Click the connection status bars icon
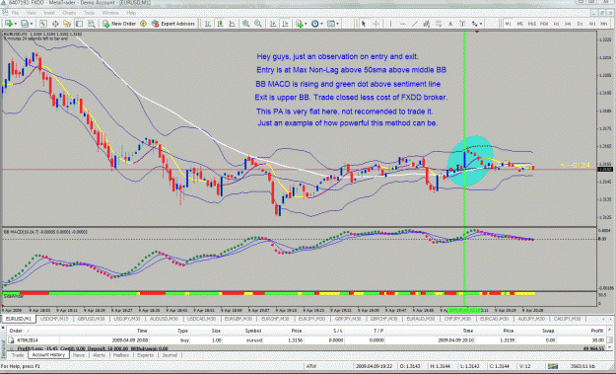The image size is (616, 374). tap(552, 366)
